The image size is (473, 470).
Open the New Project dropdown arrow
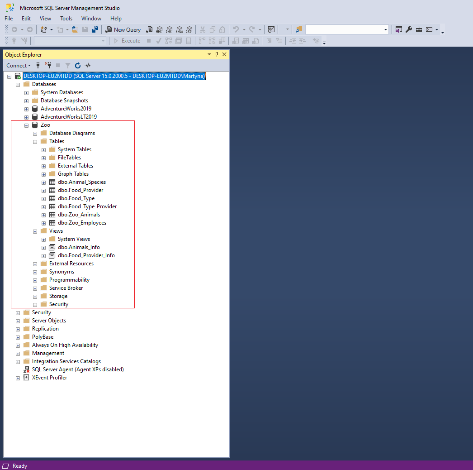coord(52,29)
